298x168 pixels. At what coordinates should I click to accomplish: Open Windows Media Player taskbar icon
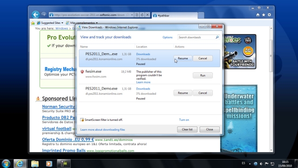coord(49,163)
